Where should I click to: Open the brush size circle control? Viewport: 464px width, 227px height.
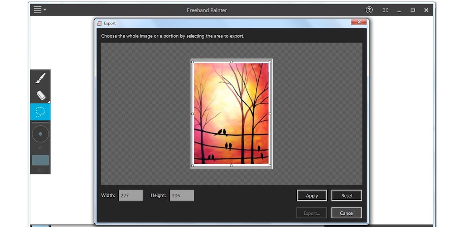pyautogui.click(x=40, y=134)
